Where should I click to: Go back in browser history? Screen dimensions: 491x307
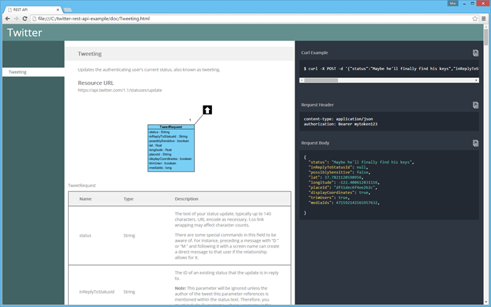(x=8, y=19)
